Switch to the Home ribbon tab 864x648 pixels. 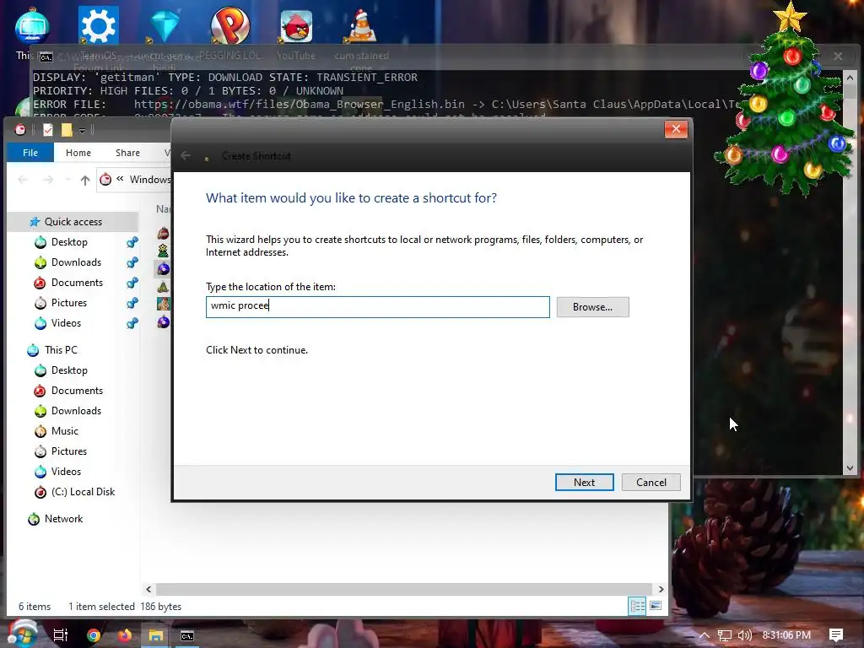78,153
